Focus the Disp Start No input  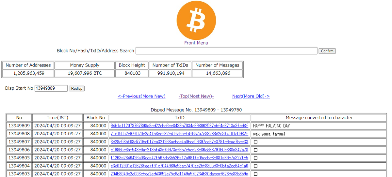pyautogui.click(x=51, y=88)
